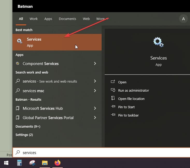Click the Services gear icon in best match
This screenshot has width=190, height=168.
click(19, 41)
